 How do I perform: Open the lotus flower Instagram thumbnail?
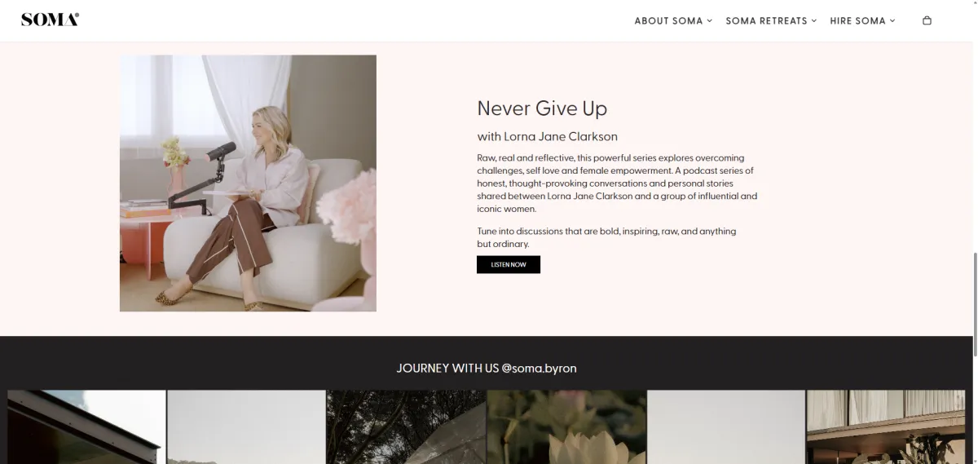pyautogui.click(x=566, y=426)
